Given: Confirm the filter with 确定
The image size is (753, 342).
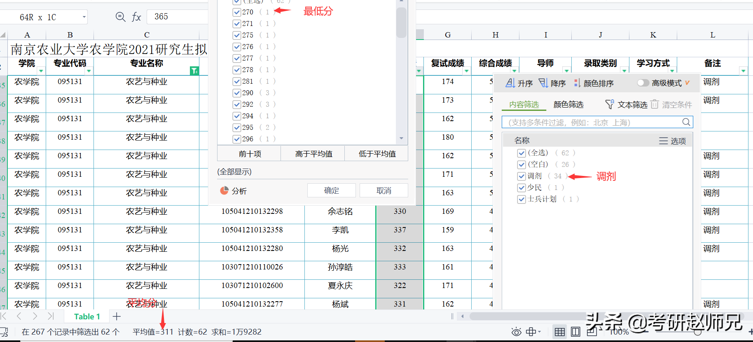Looking at the screenshot, I should [332, 190].
